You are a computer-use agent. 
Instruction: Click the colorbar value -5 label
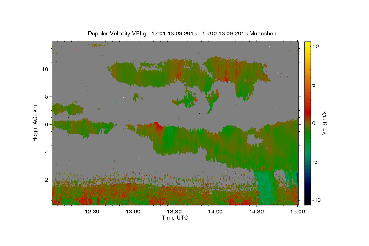[315, 162]
